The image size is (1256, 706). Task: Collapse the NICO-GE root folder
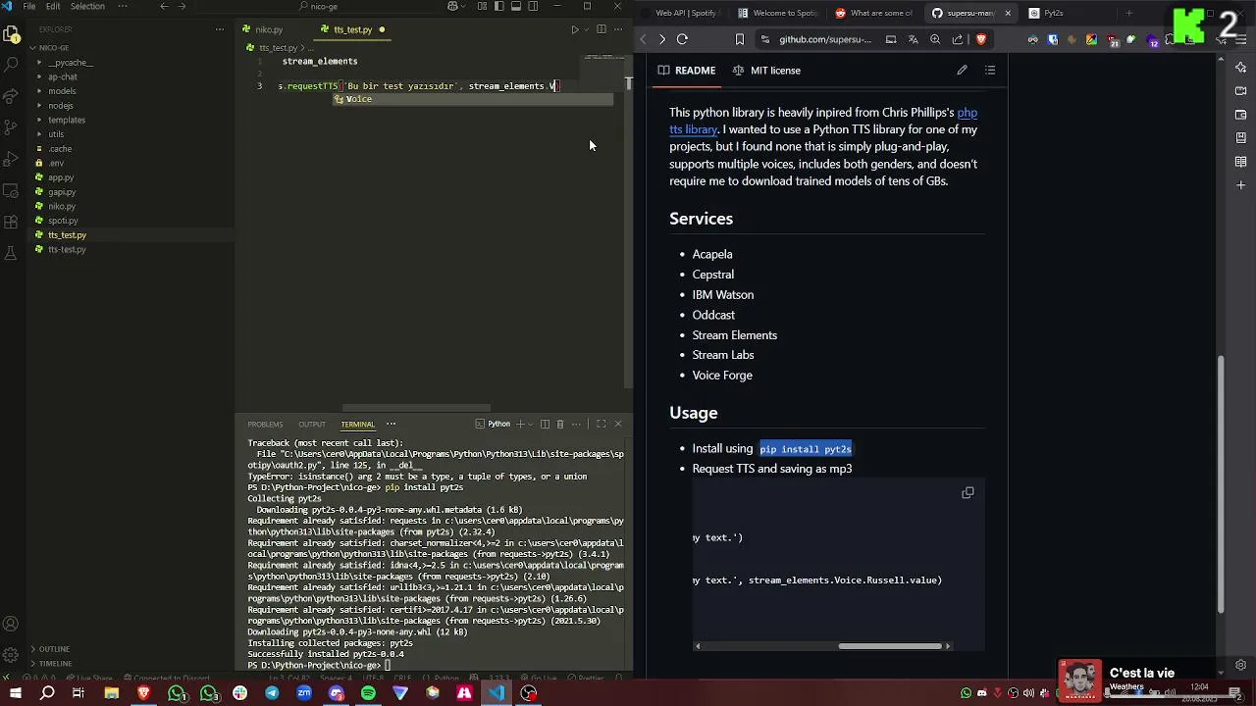pos(54,47)
